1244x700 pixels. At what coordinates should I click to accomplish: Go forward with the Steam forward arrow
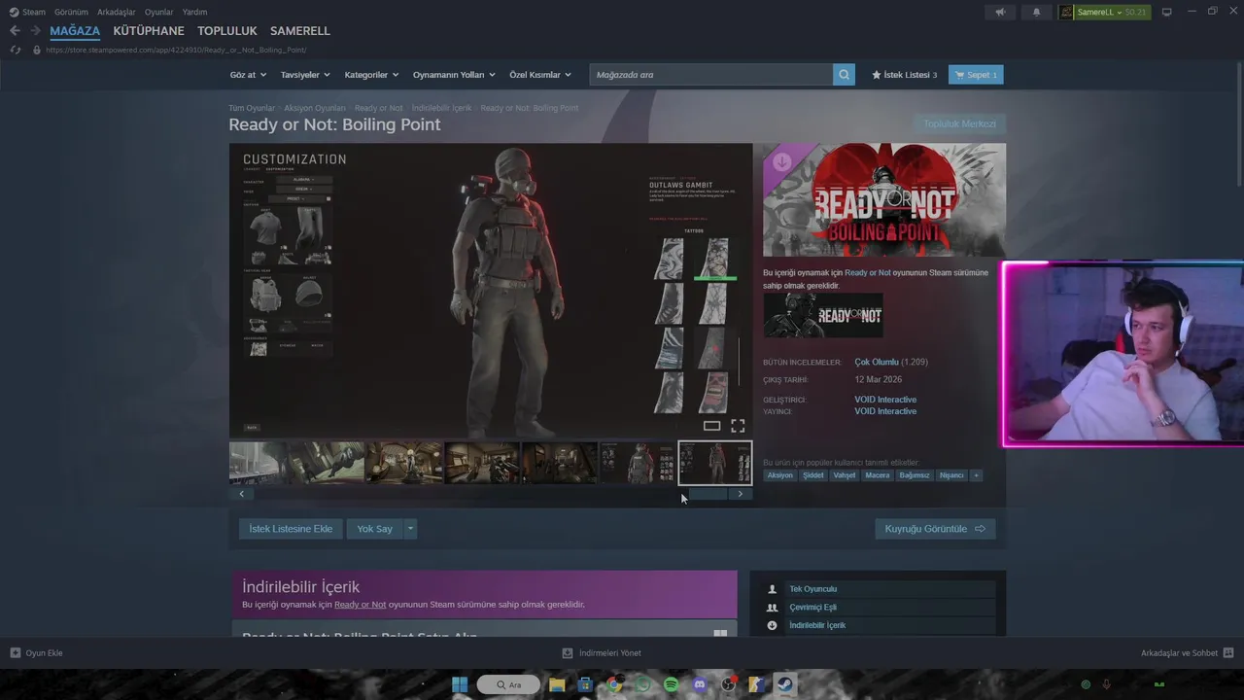35,31
